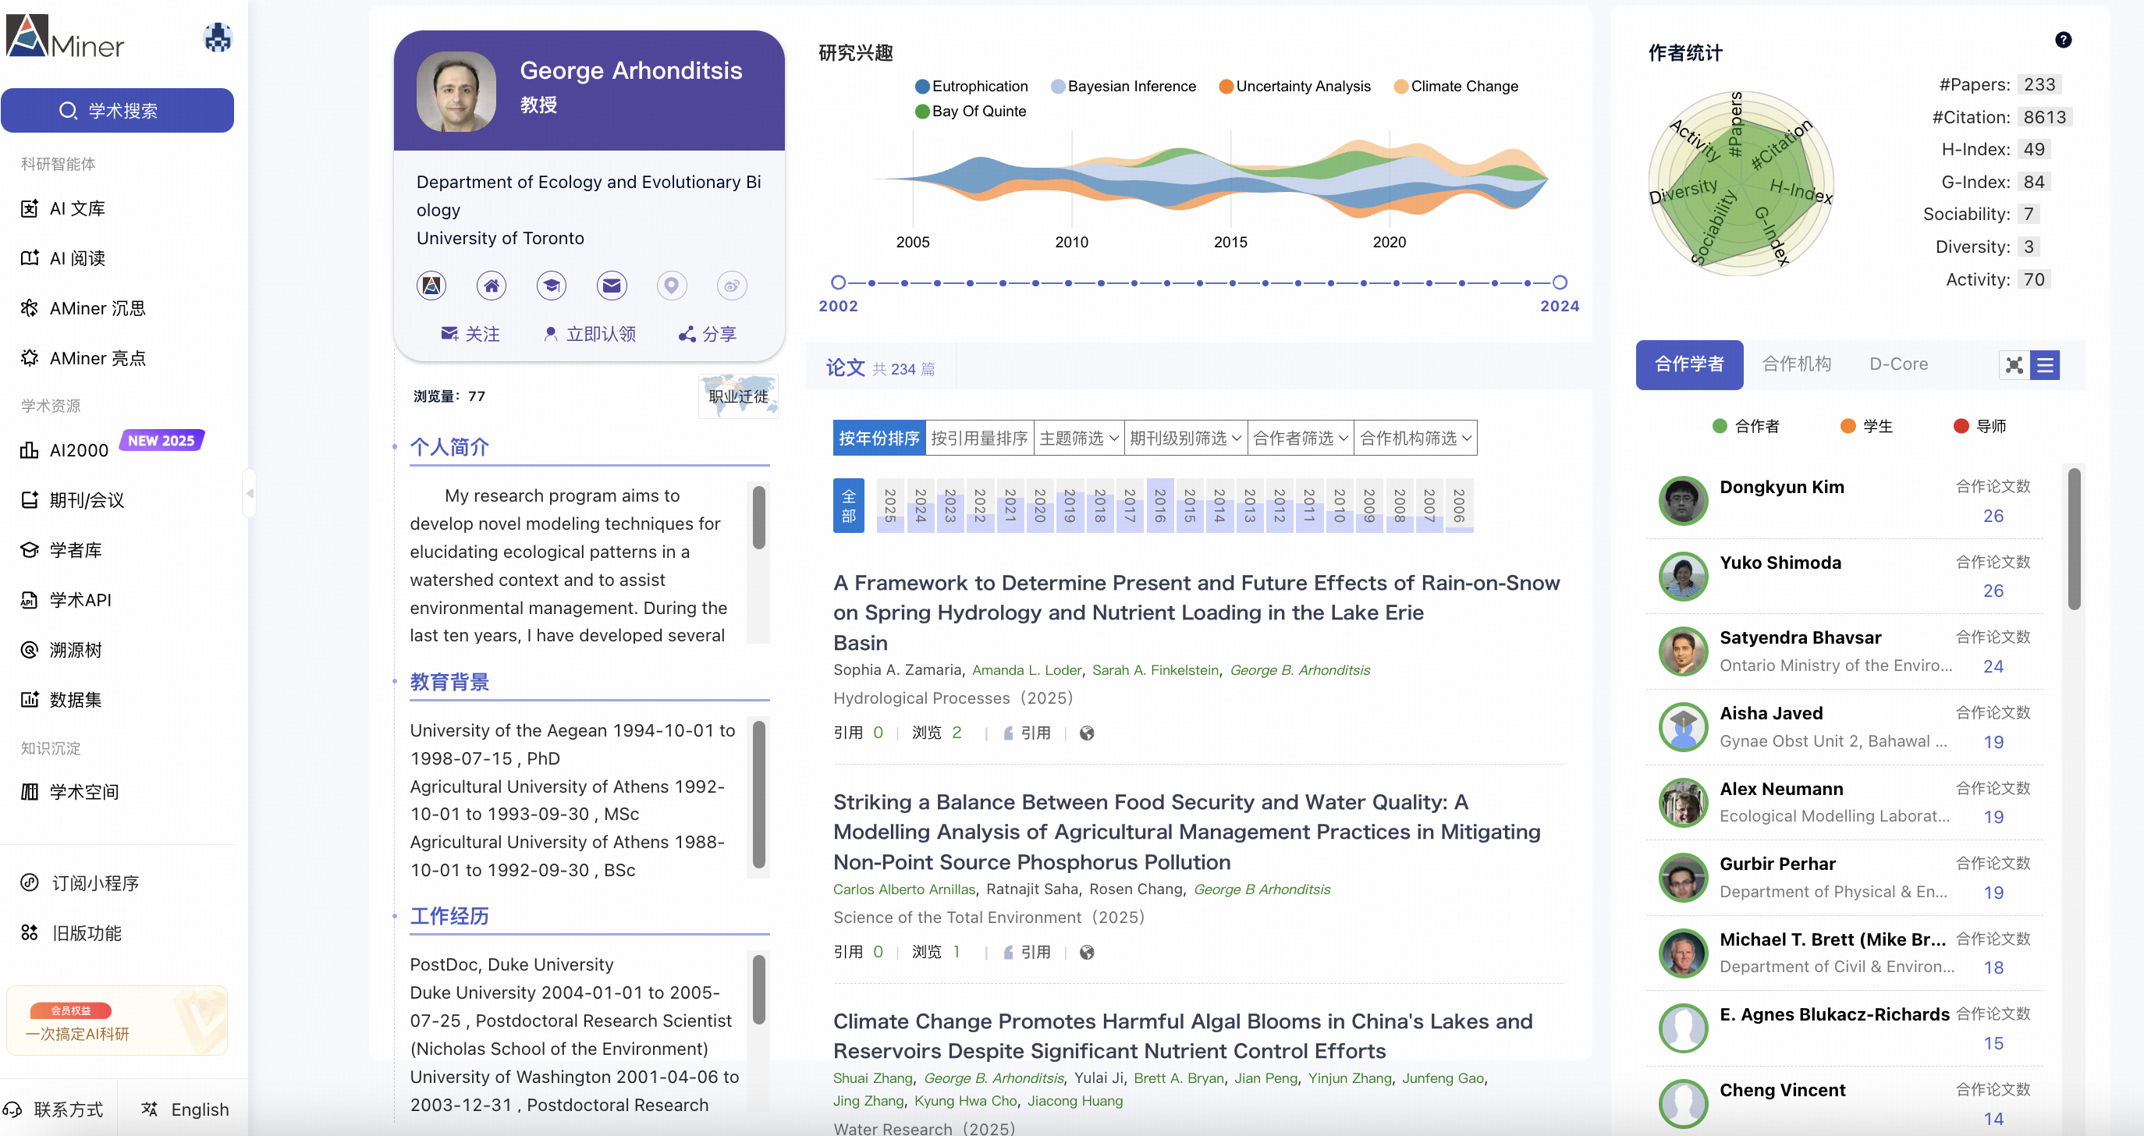Click the 2024 end handle of year slider
Image resolution: width=2144 pixels, height=1136 pixels.
tap(1560, 283)
